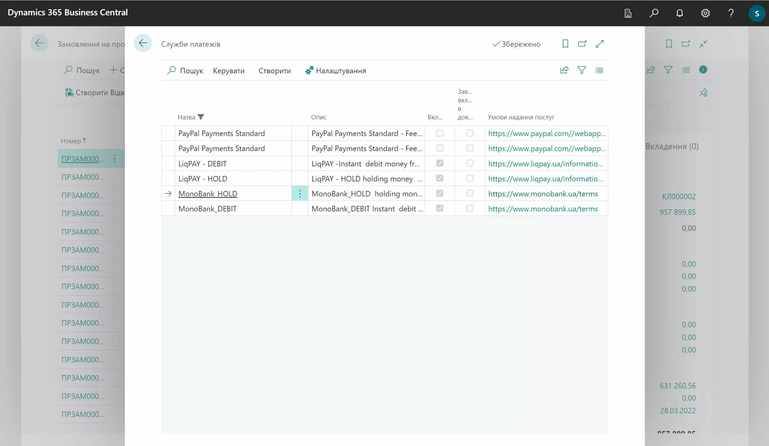This screenshot has height=446, width=769.
Task: Click the back arrow on Служби платежів page
Action: (143, 43)
